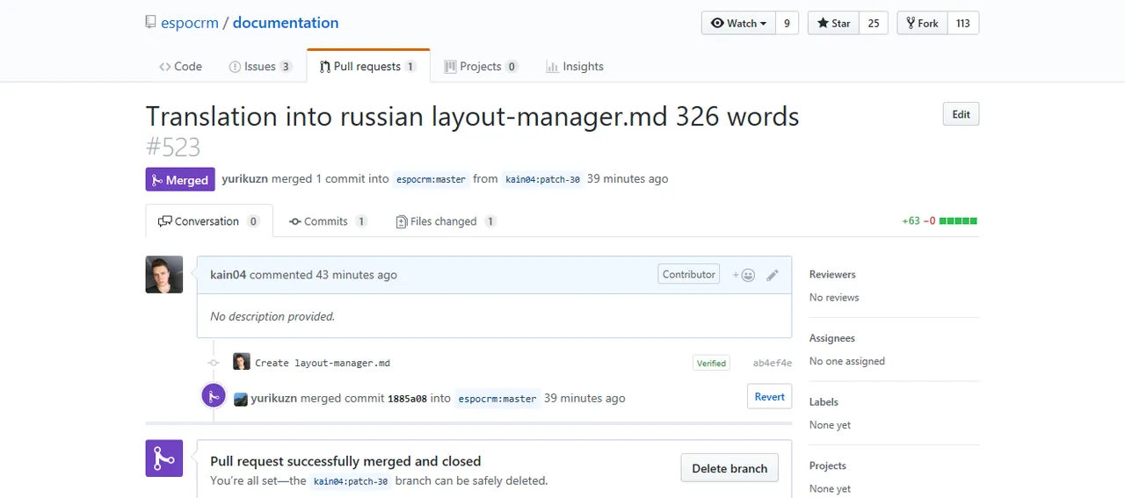The height and width of the screenshot is (498, 1125).
Task: Click the green diffstat bar +63 −0
Action: click(x=940, y=220)
